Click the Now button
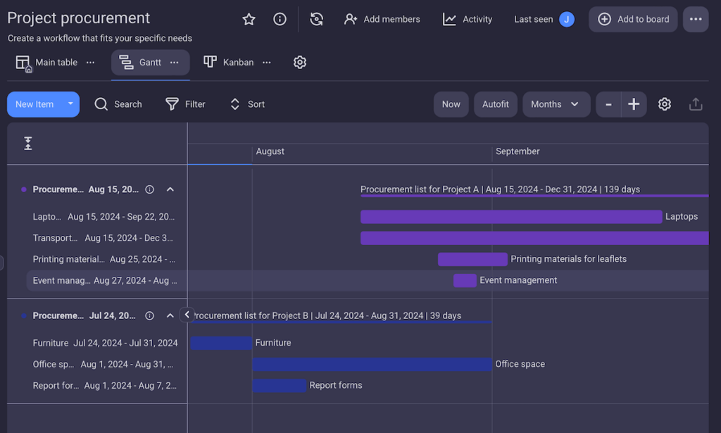Image resolution: width=721 pixels, height=433 pixels. (x=451, y=103)
